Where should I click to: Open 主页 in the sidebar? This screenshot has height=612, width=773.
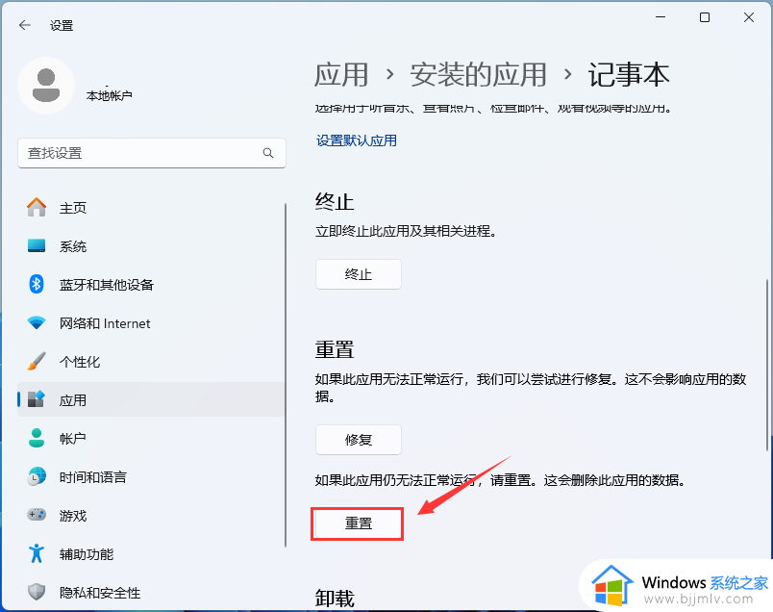[151, 208]
